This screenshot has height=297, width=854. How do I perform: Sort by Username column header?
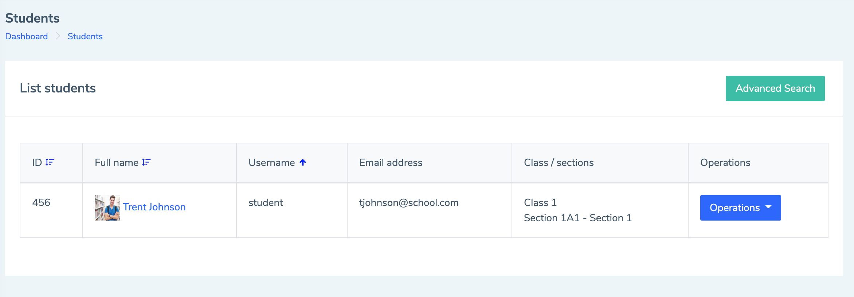pyautogui.click(x=271, y=162)
